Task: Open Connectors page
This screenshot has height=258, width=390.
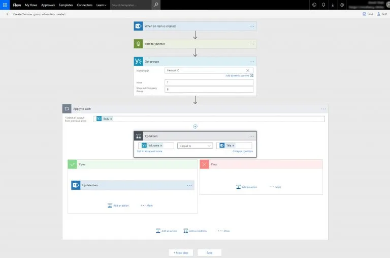Action: 85,5
